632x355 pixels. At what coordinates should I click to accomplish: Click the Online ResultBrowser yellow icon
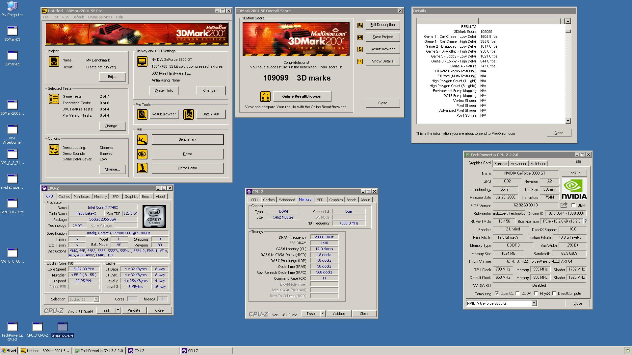pyautogui.click(x=265, y=97)
